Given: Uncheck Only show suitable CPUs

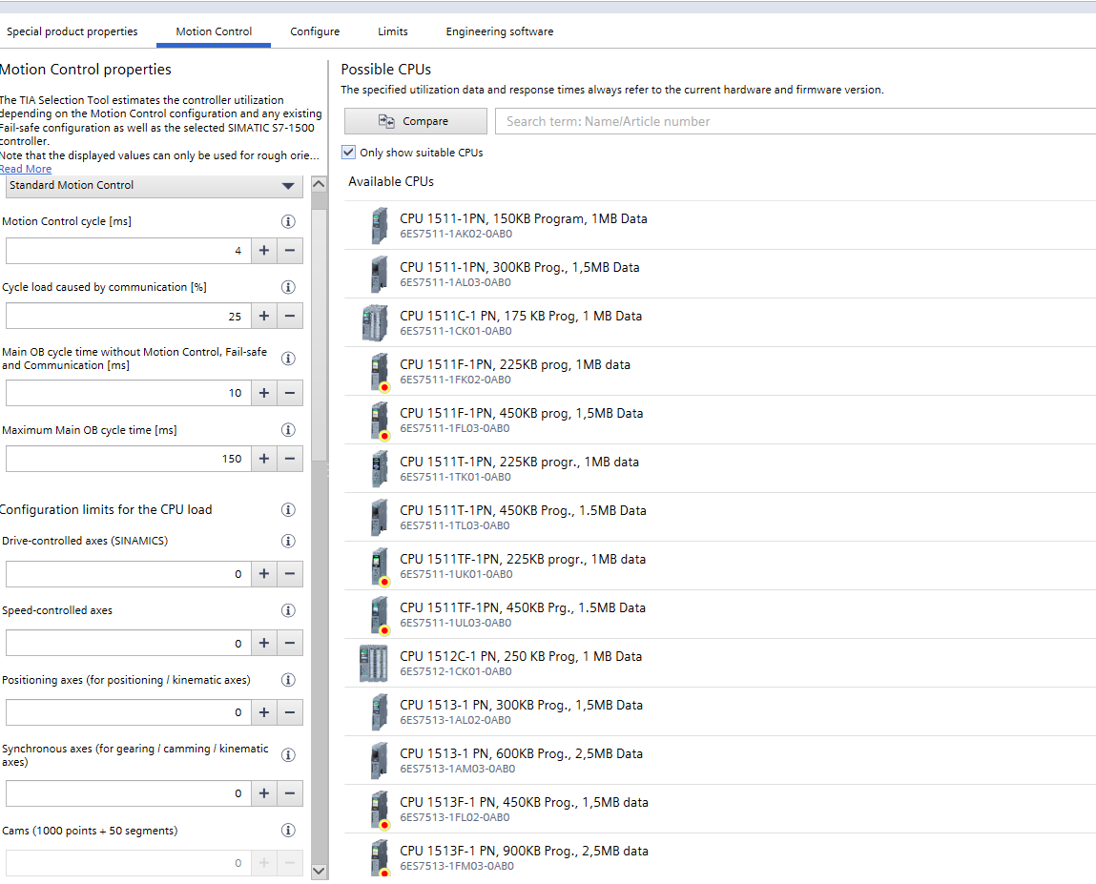Looking at the screenshot, I should click(x=348, y=152).
